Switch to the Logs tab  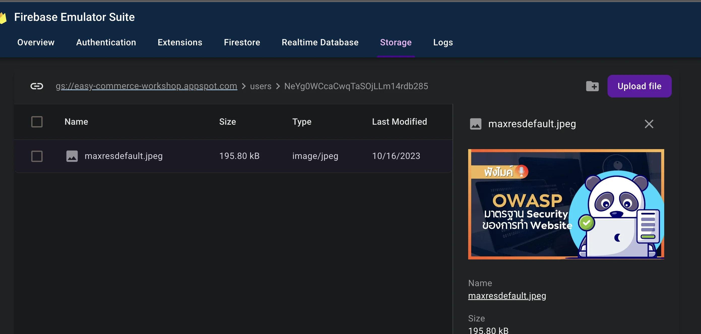click(x=443, y=42)
